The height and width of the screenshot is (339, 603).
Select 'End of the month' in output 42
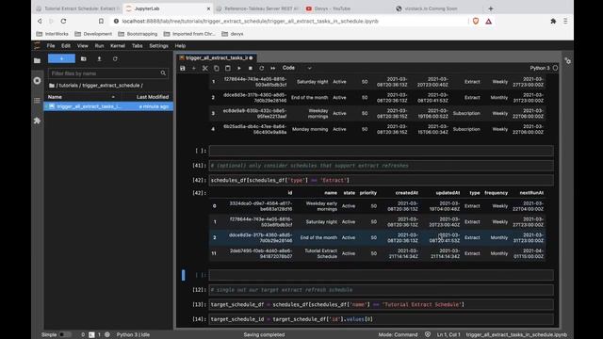(318, 237)
